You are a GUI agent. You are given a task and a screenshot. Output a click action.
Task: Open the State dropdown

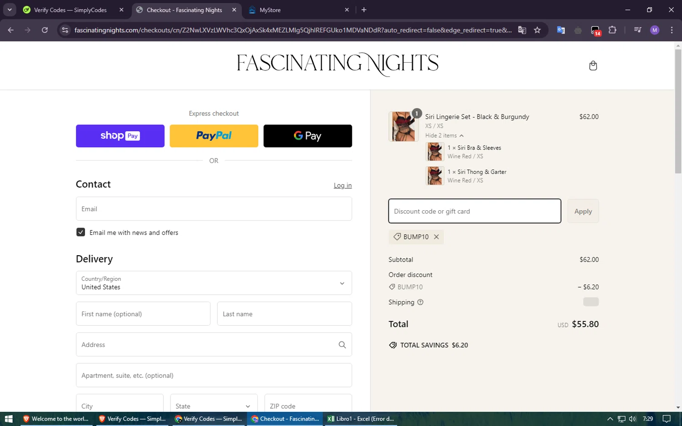click(x=214, y=406)
